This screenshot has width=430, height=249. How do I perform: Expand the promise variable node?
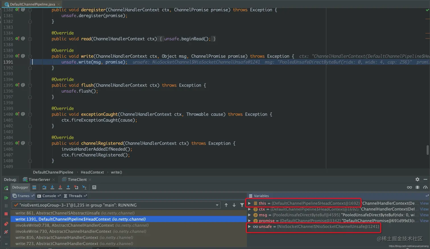pos(249,221)
